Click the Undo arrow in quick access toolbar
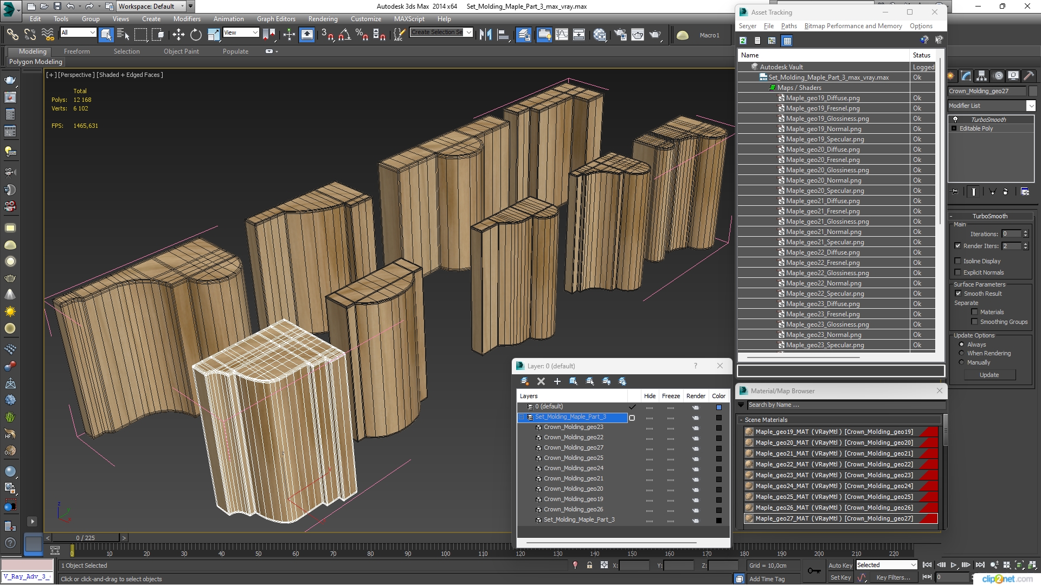1041x585 pixels. 70,6
